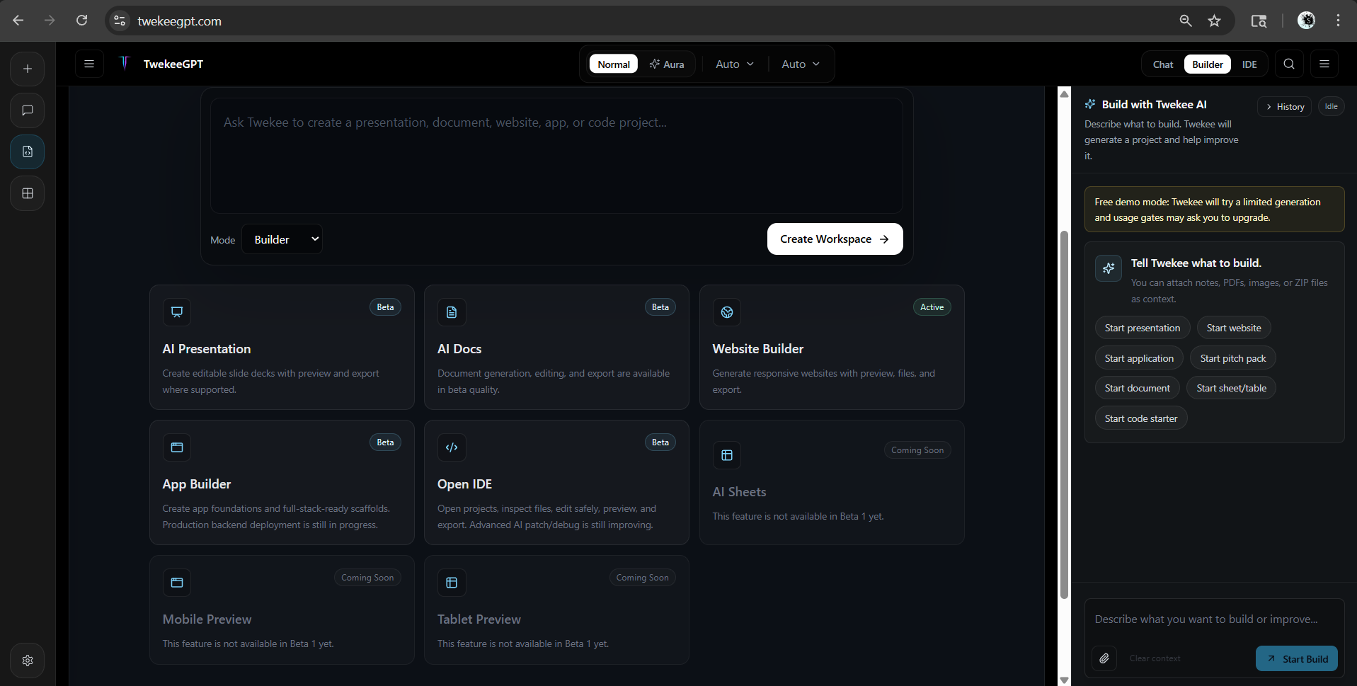Viewport: 1357px width, 686px height.
Task: Click the Mobile Preview card icon
Action: (177, 583)
